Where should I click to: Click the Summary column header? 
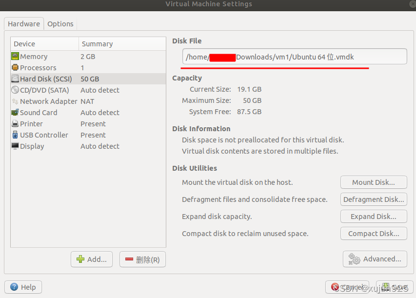[x=122, y=44]
